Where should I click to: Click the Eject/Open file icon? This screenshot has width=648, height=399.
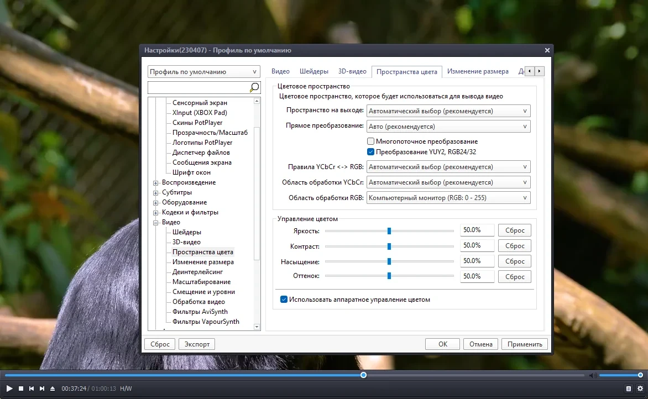coord(53,389)
